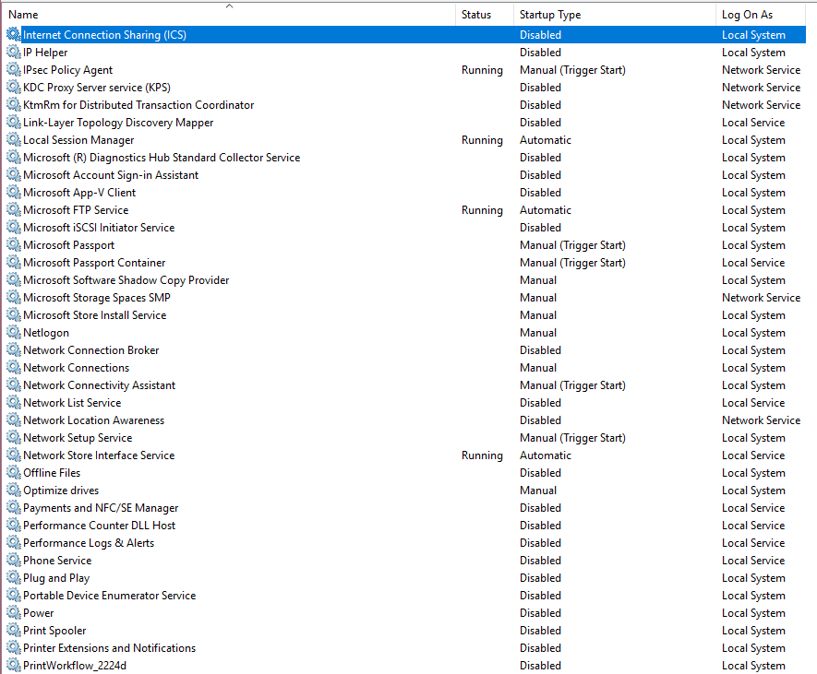The image size is (817, 674).
Task: Select the KtmRm for Distributed Transaction Coordinator service
Action: [x=138, y=105]
